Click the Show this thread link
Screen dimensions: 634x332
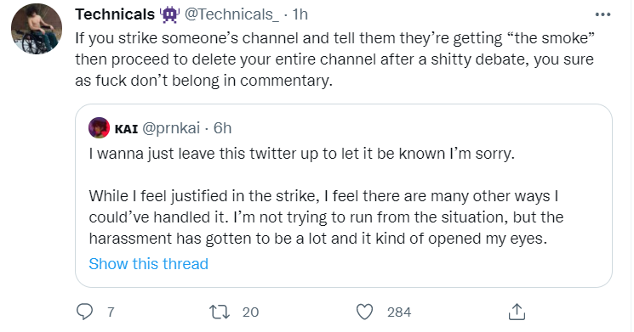[148, 264]
